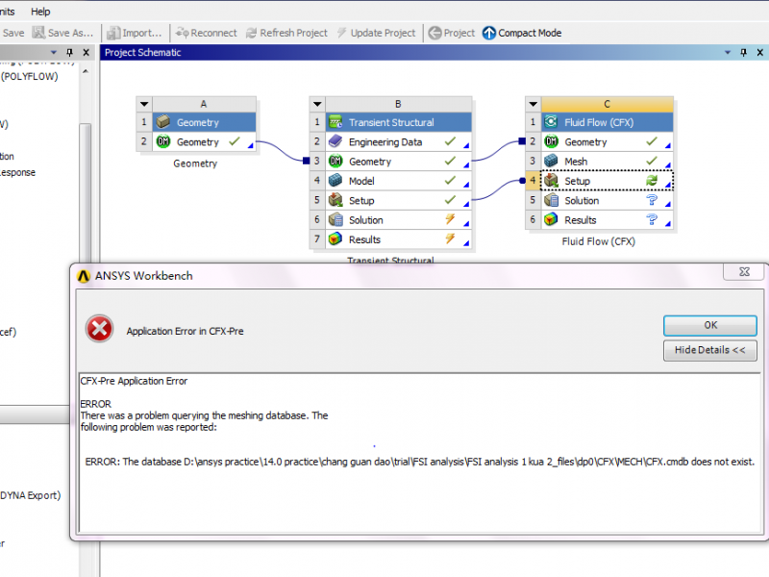The image size is (769, 577).
Task: Click Reconnect in the toolbar
Action: 206,33
